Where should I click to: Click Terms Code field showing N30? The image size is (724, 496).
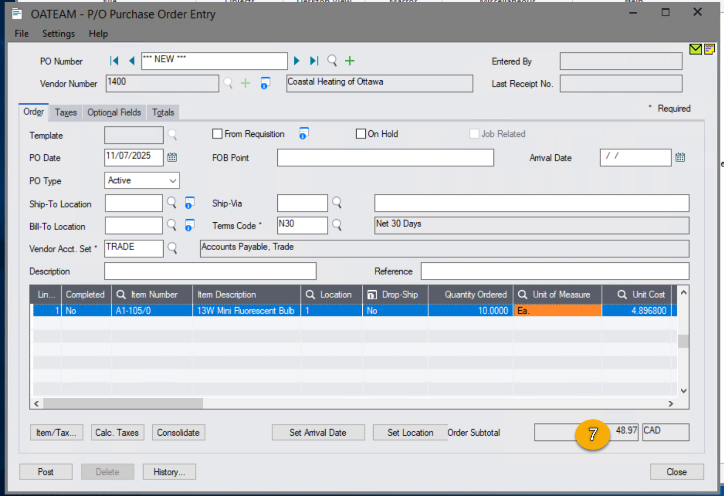coord(302,225)
